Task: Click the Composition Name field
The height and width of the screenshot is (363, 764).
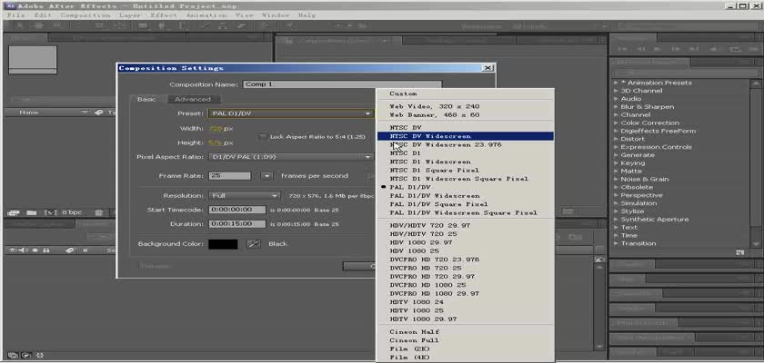Action: [x=343, y=84]
